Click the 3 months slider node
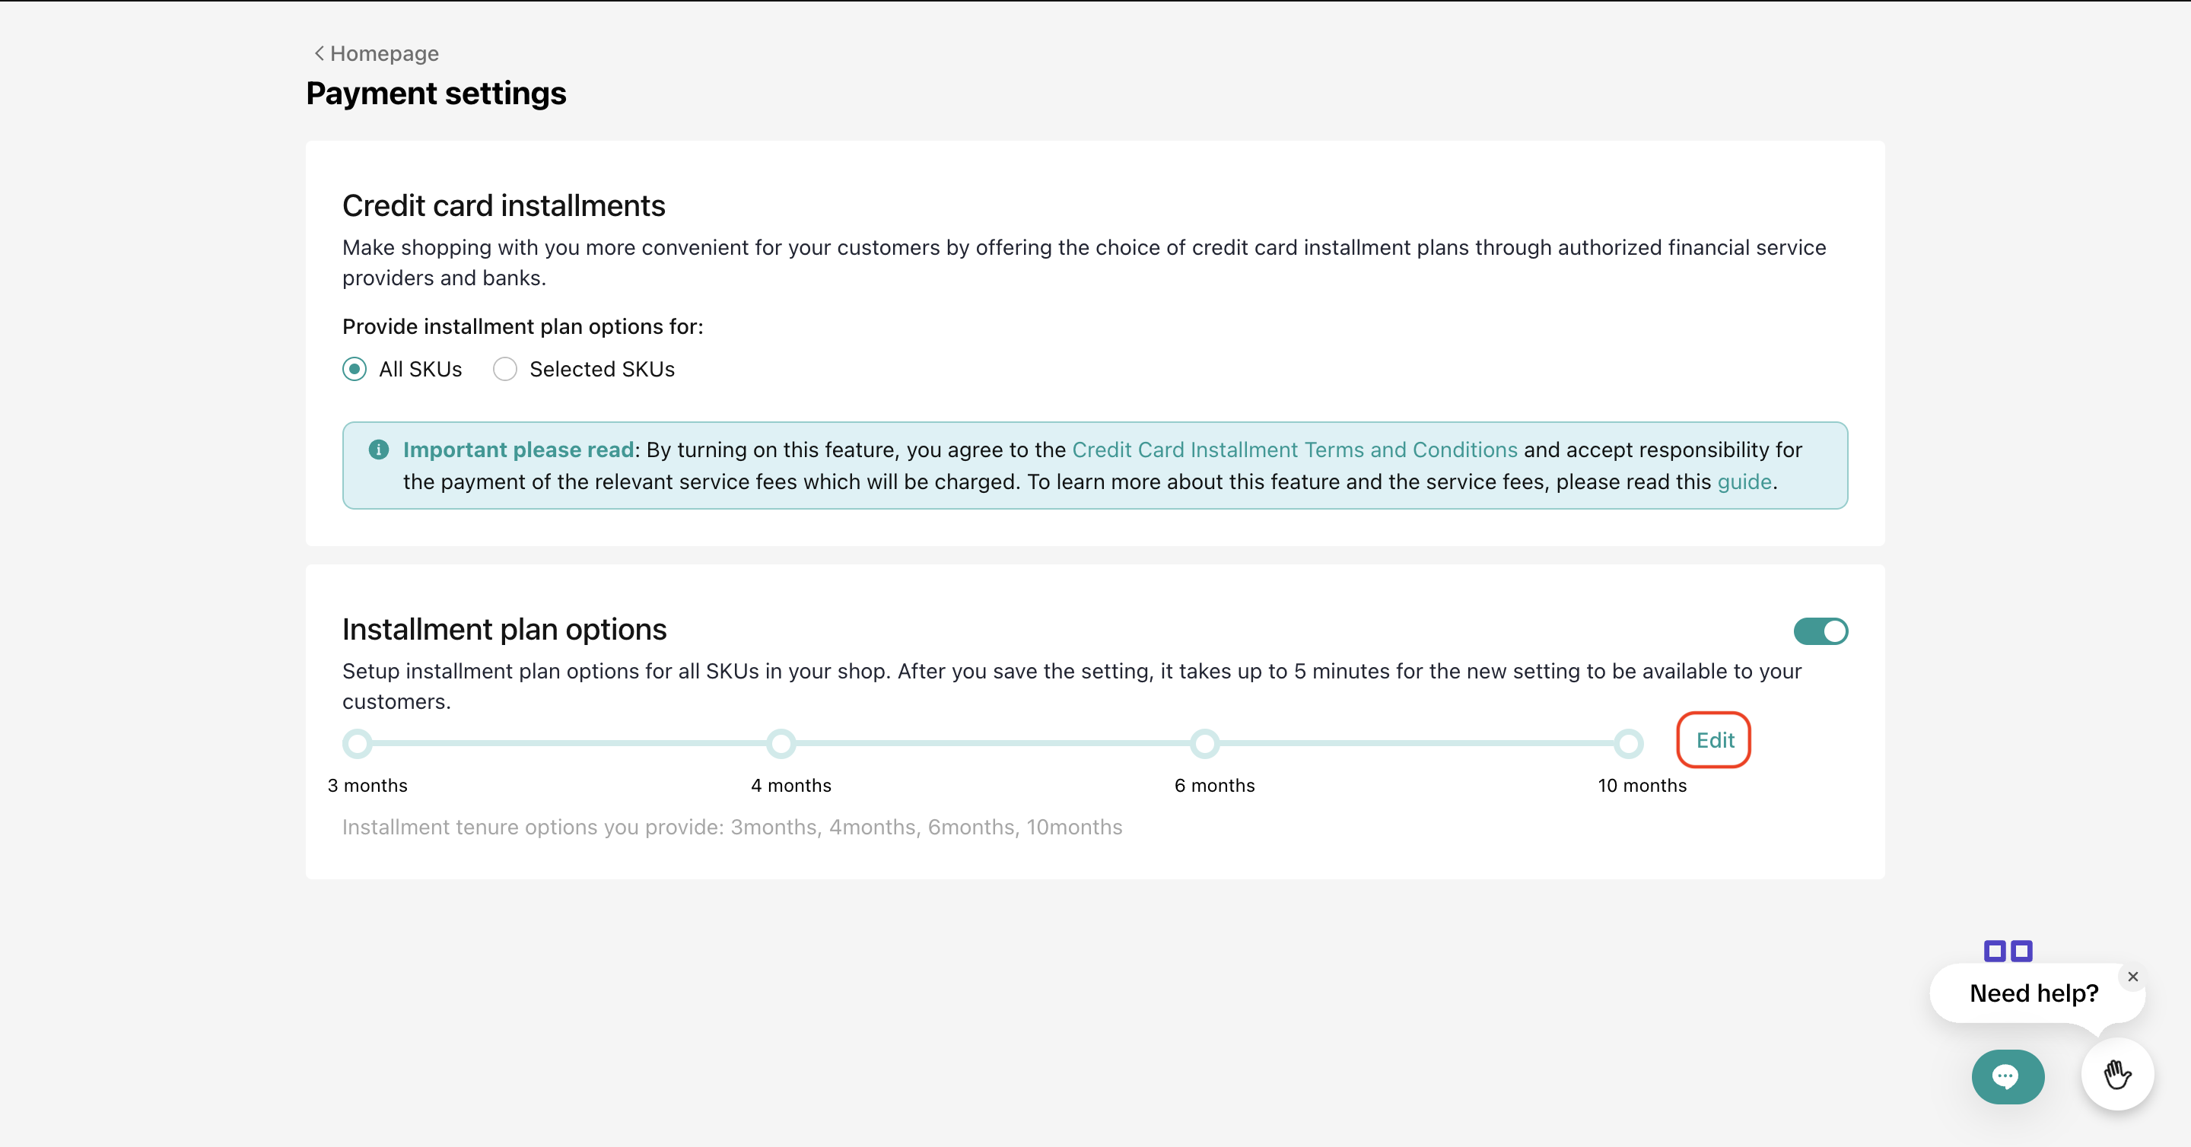The width and height of the screenshot is (2191, 1147). [358, 744]
